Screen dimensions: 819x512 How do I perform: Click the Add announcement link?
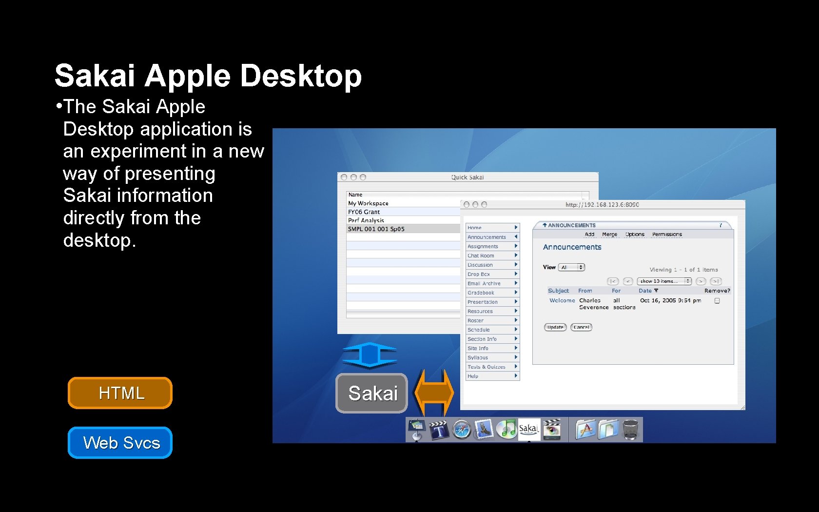(589, 235)
